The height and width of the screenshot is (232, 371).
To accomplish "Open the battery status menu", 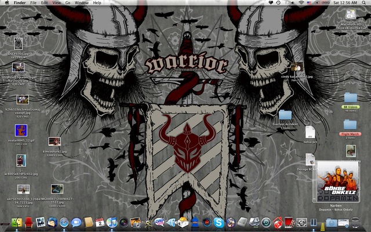I will 322,2.
